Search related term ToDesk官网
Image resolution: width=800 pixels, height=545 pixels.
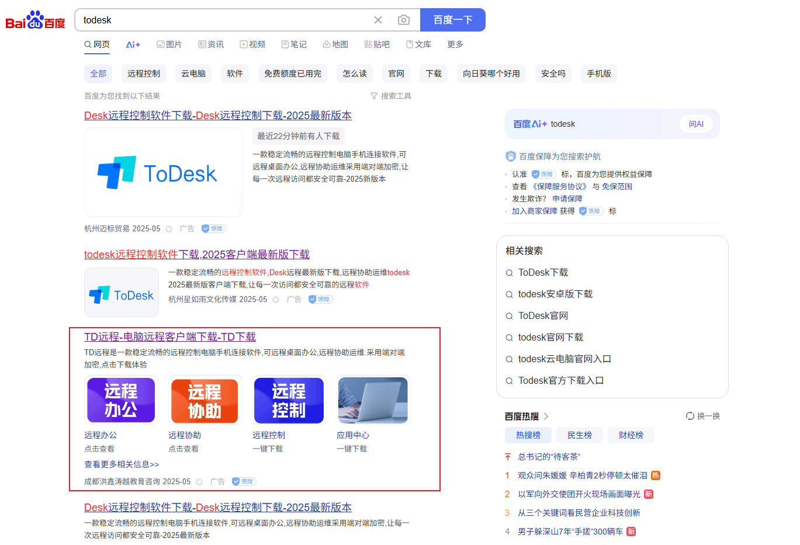click(543, 316)
